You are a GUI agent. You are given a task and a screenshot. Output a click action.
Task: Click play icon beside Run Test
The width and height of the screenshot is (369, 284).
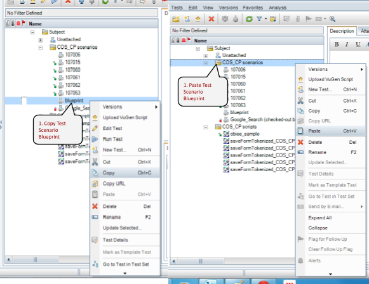pos(95,139)
